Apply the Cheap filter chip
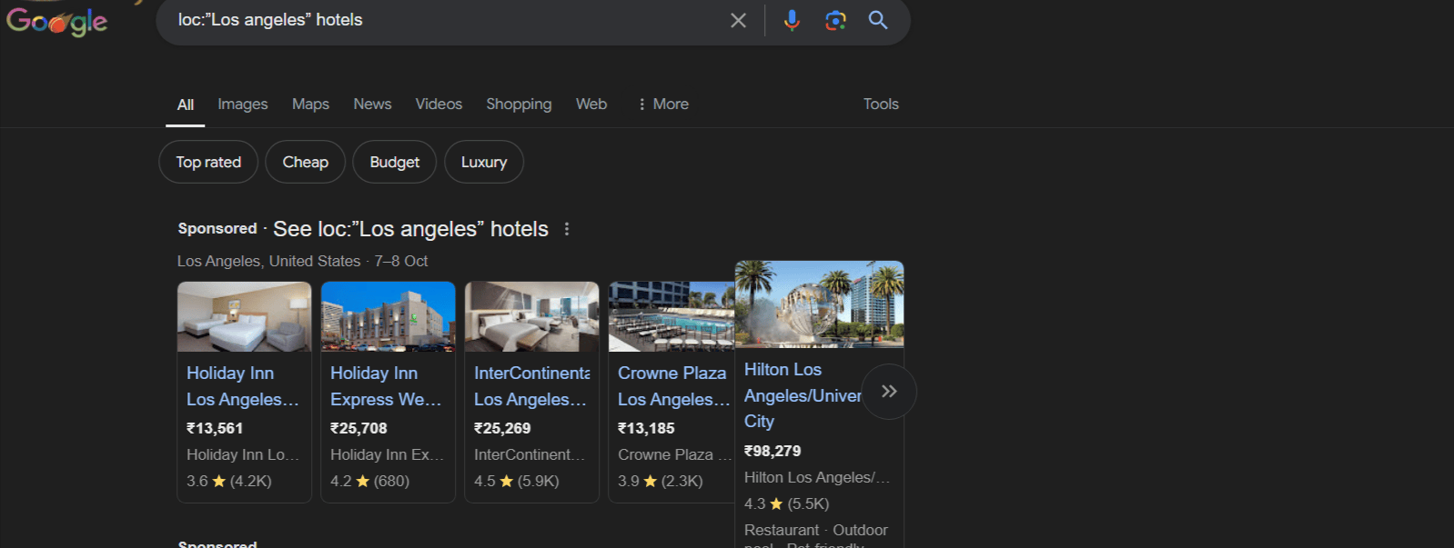 (x=305, y=162)
